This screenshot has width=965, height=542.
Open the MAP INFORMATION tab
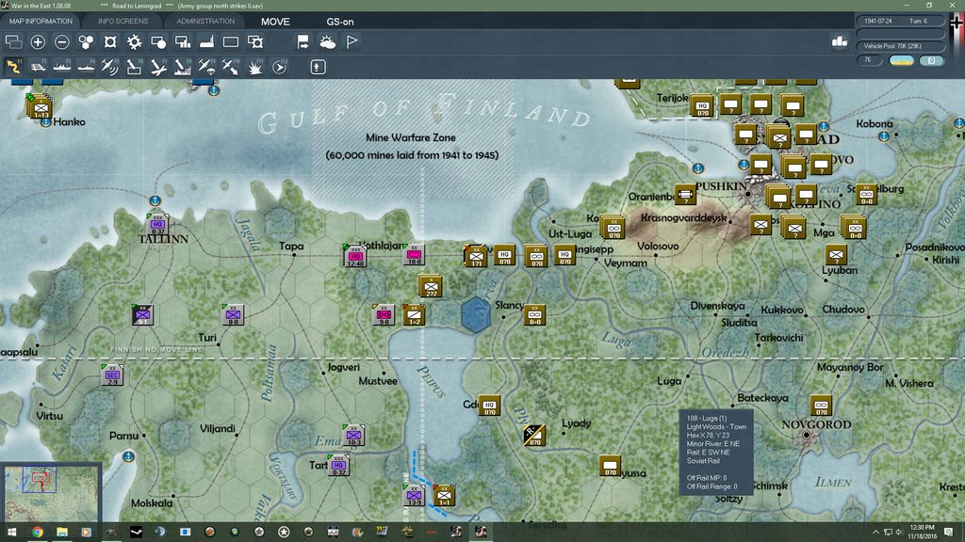(41, 21)
